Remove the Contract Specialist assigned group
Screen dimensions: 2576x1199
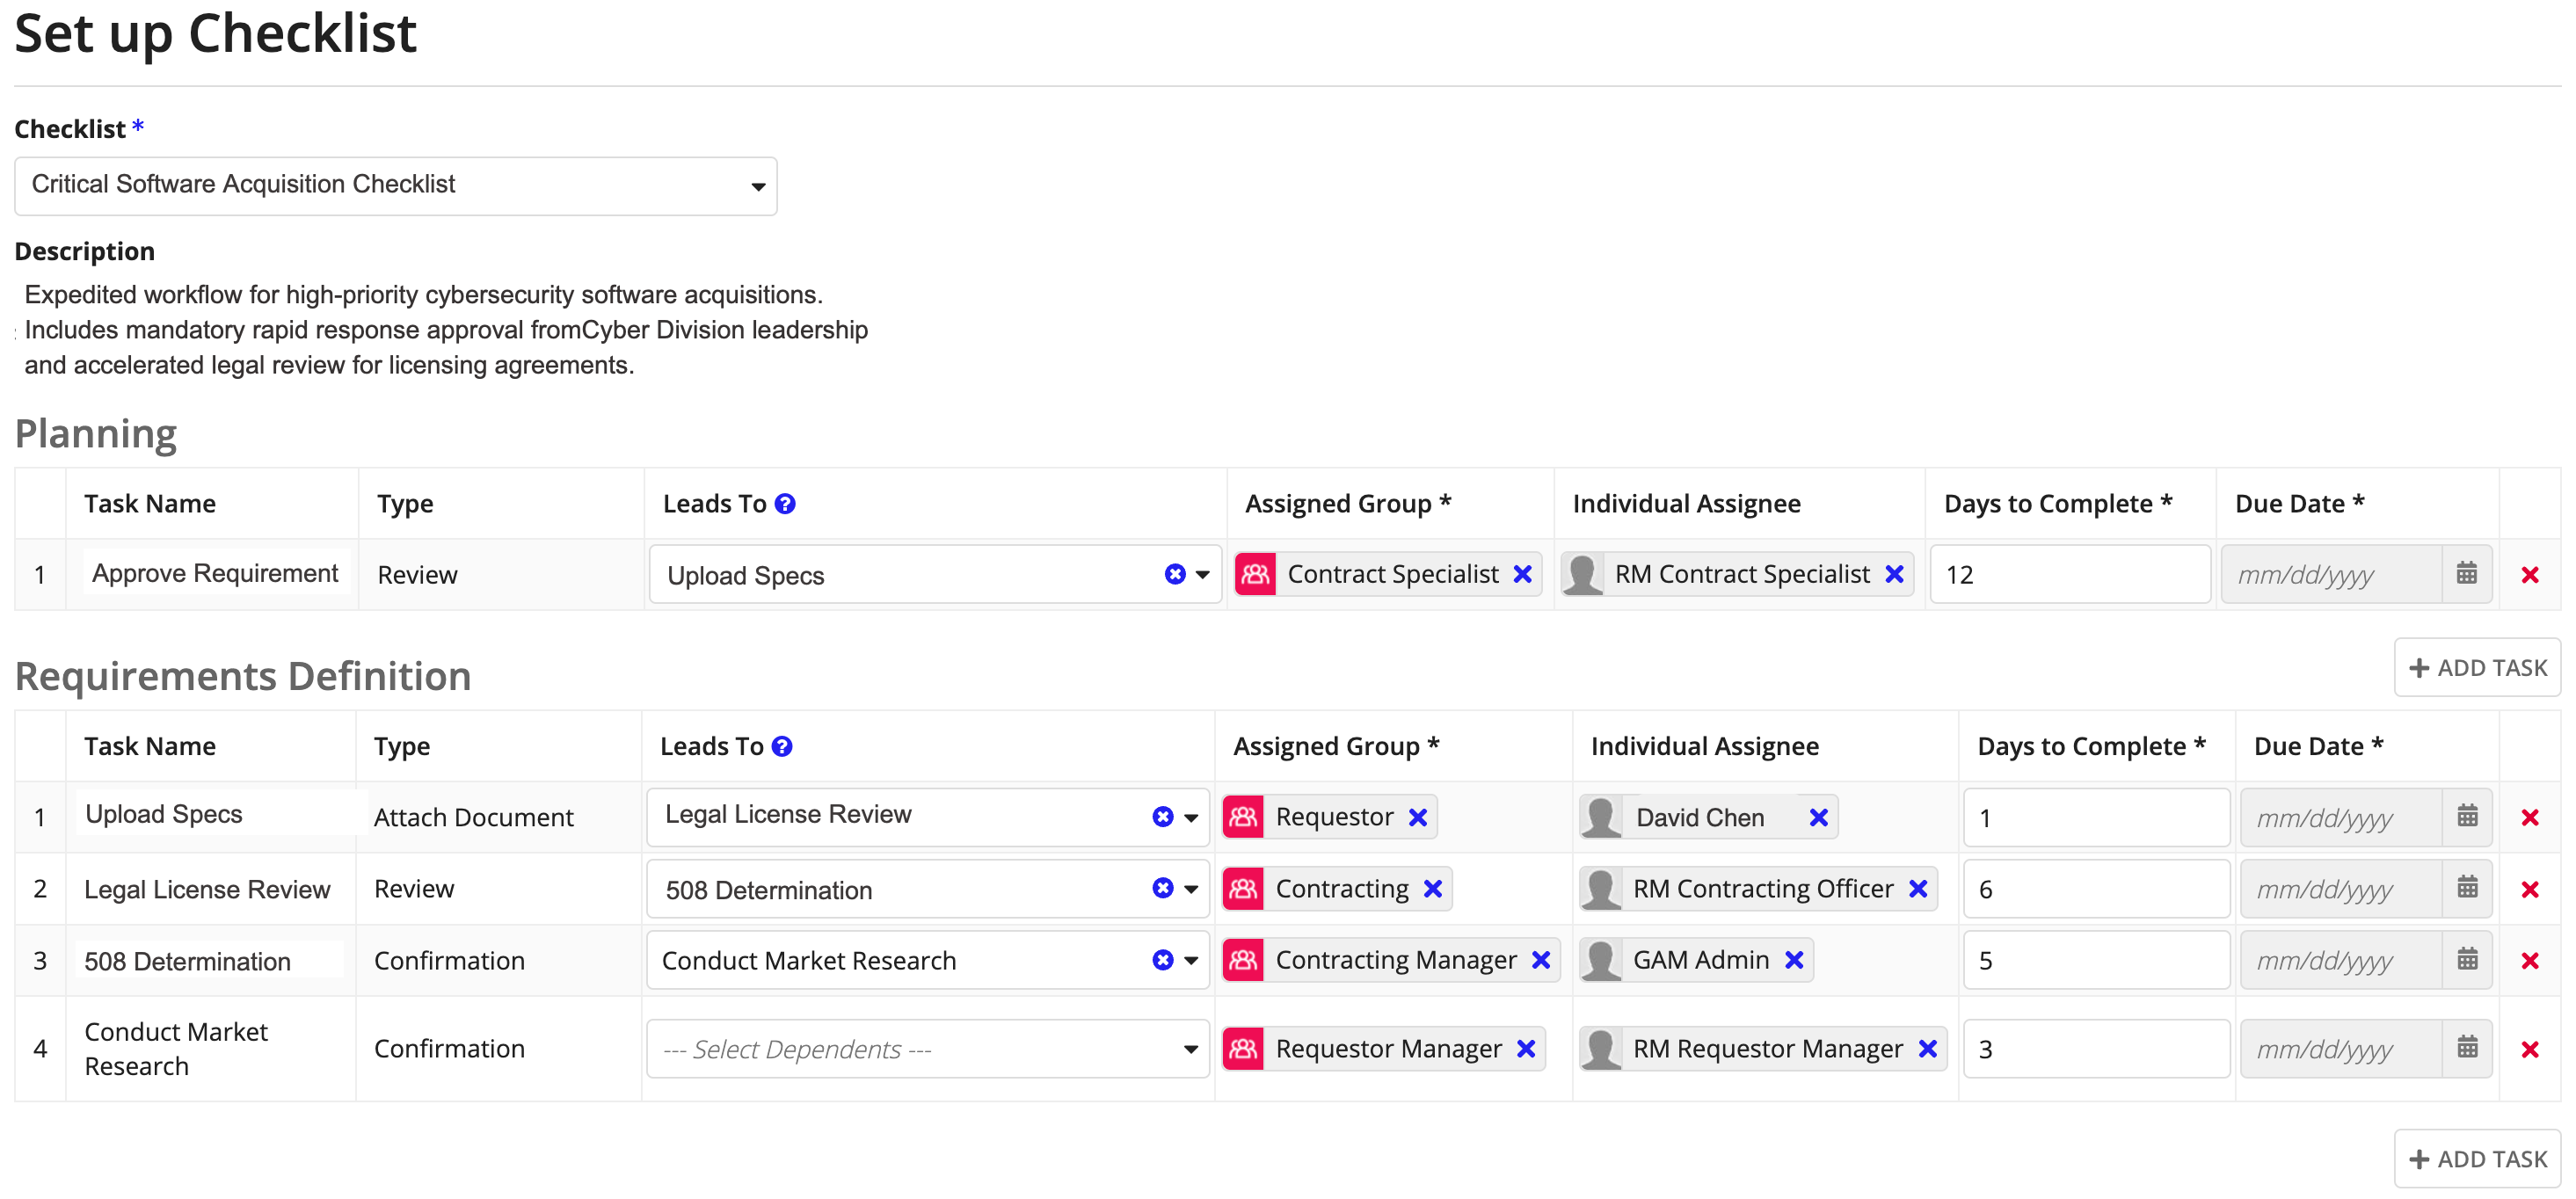tap(1522, 574)
